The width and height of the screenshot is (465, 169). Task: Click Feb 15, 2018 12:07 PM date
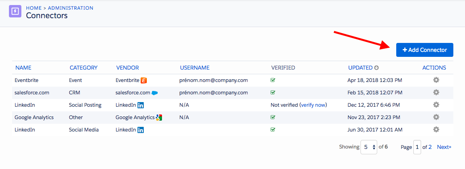(x=375, y=92)
